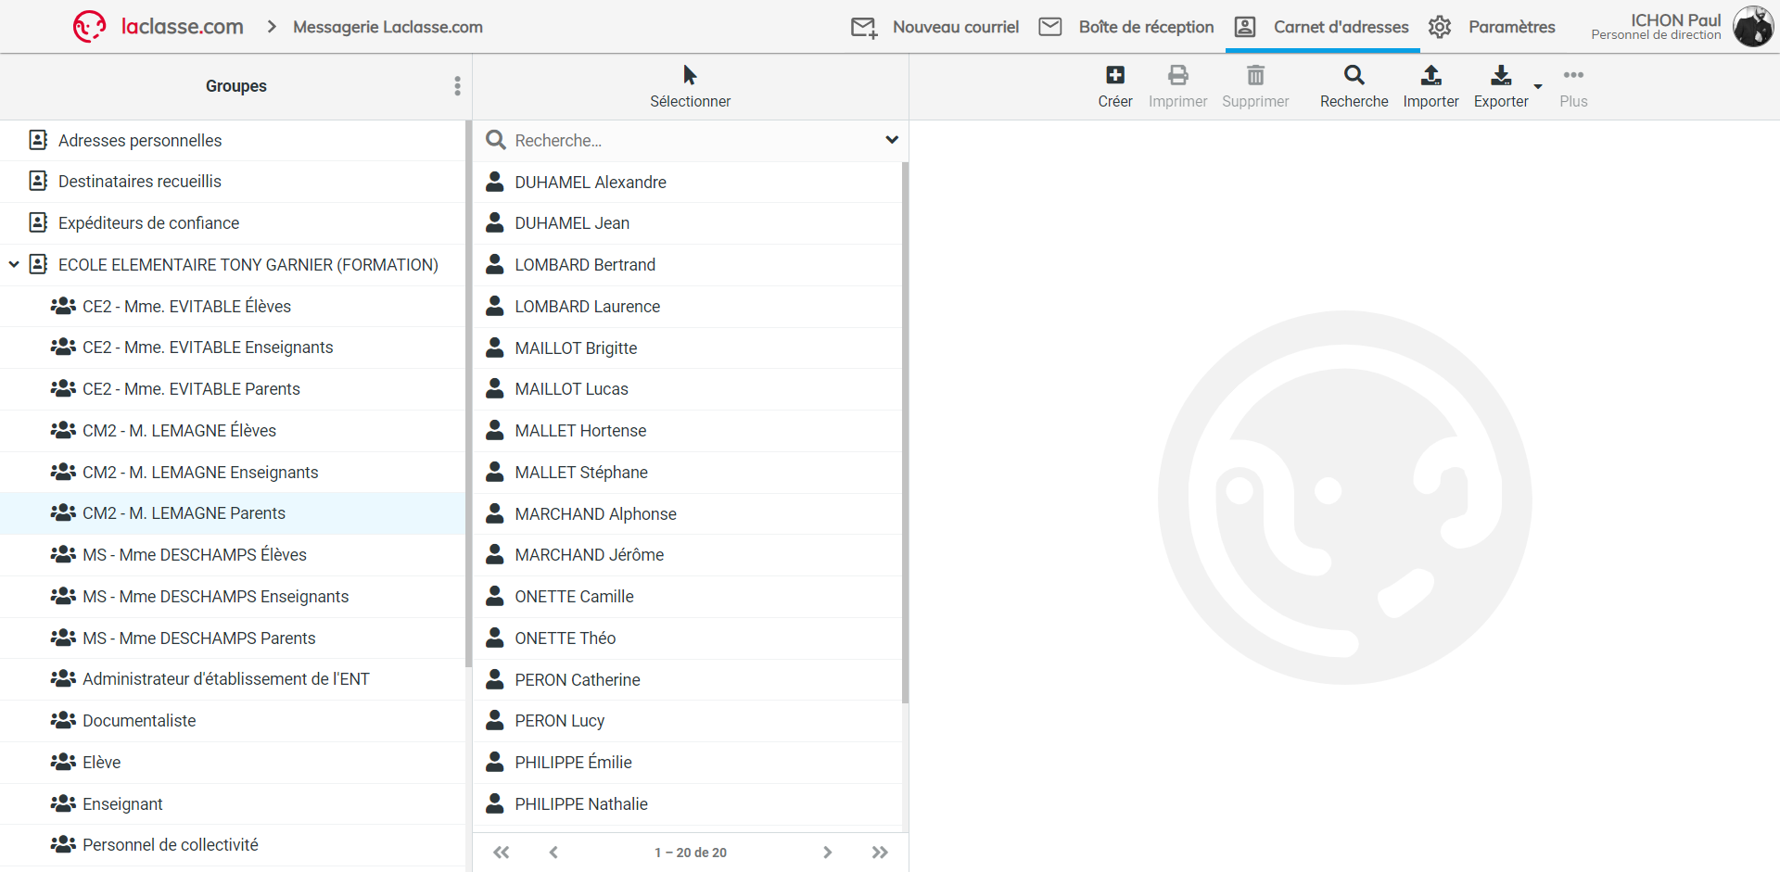Open the Plus overflow menu
The height and width of the screenshot is (872, 1780).
point(1573,76)
